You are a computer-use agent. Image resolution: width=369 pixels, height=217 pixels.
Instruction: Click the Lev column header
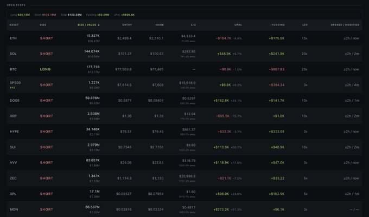[x=305, y=25]
